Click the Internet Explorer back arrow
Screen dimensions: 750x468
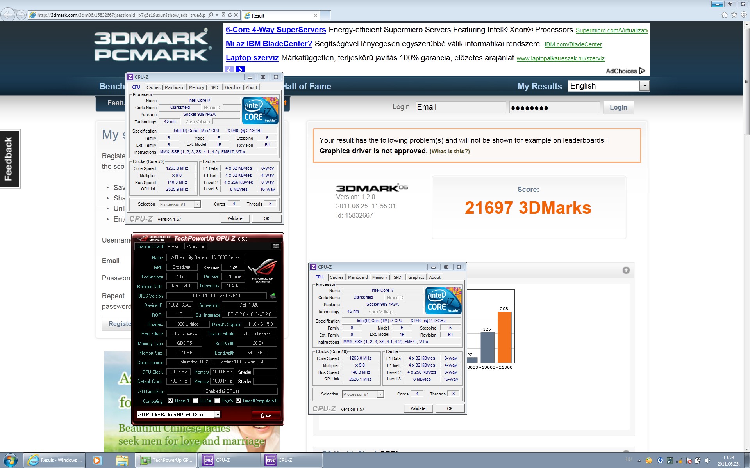click(x=8, y=15)
